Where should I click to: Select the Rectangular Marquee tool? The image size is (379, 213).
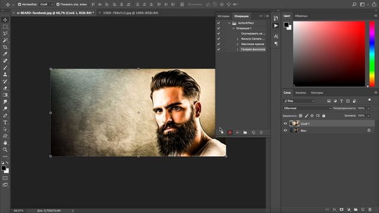[5, 27]
